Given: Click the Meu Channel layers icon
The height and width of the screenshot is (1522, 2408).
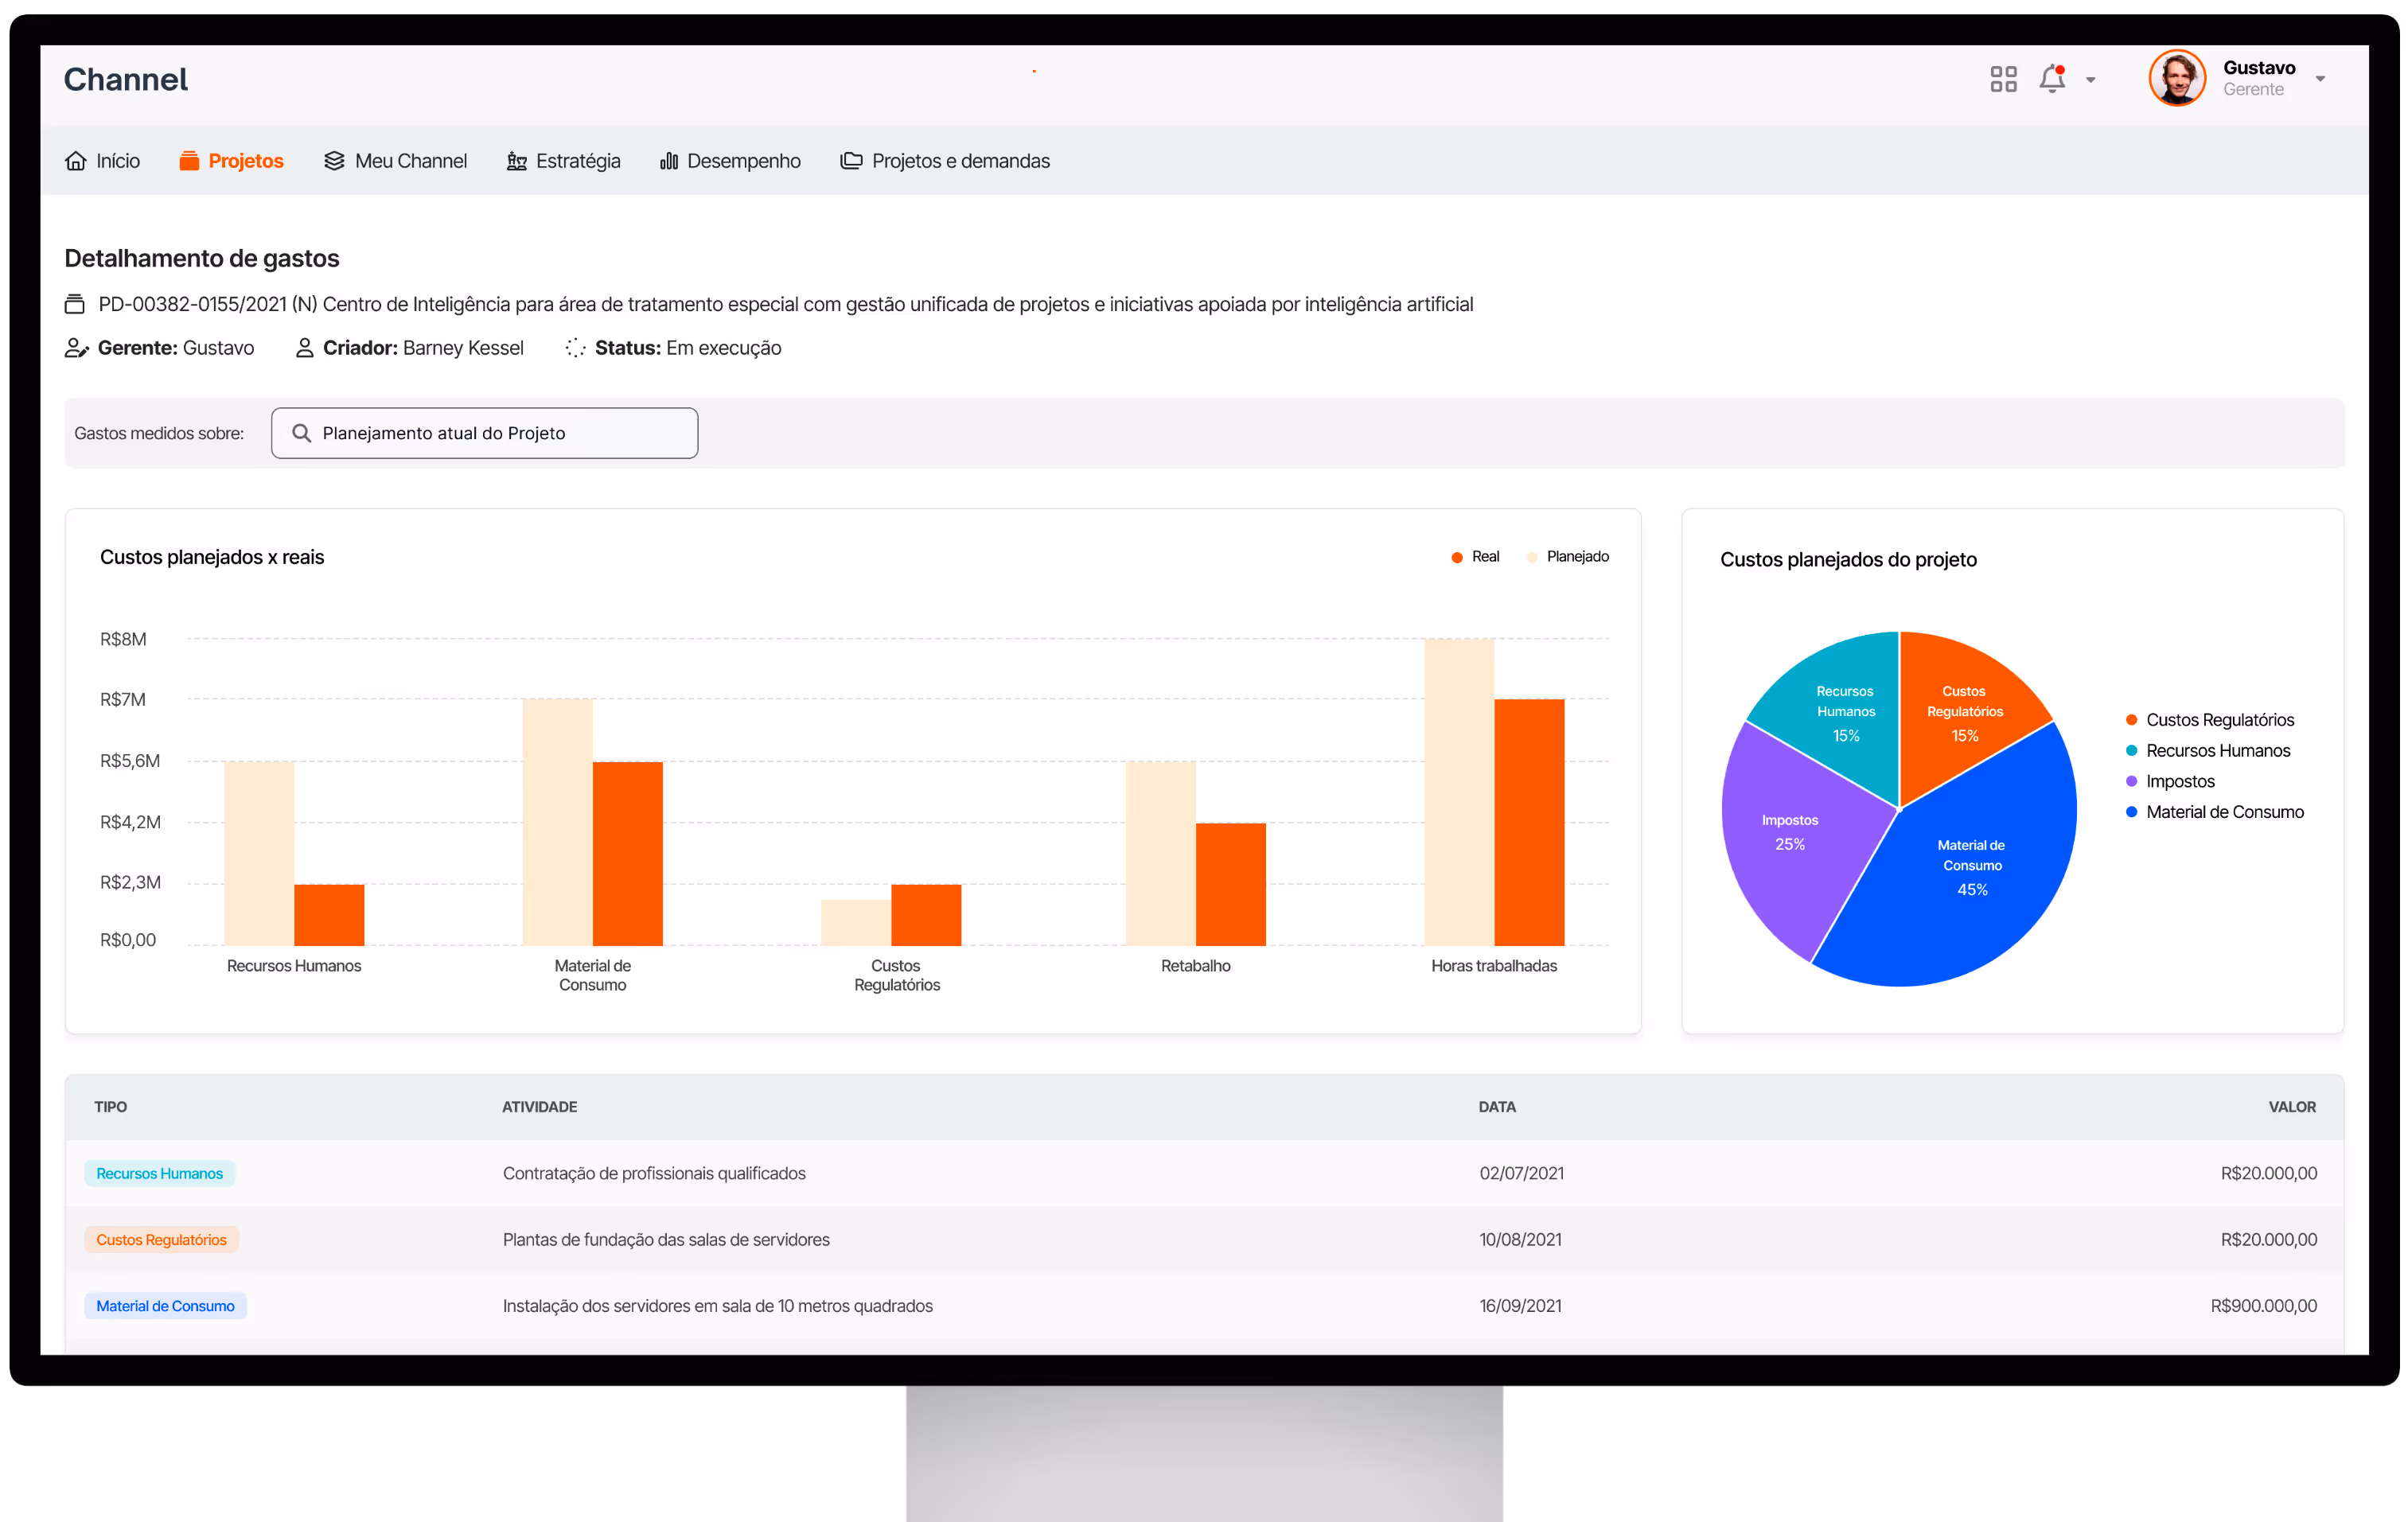Looking at the screenshot, I should click(x=334, y=161).
